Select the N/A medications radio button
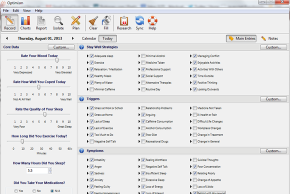290x194 pixels. 52,191
